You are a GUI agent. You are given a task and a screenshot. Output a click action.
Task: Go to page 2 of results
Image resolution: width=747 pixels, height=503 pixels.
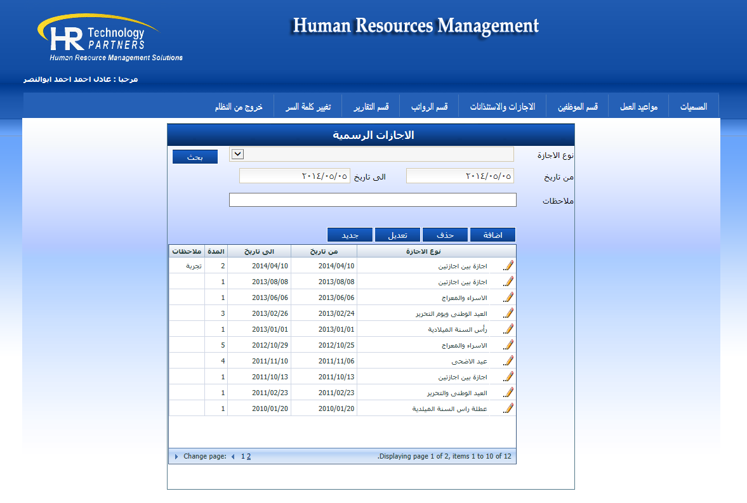tap(249, 456)
